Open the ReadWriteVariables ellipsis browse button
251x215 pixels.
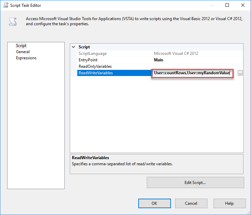[240, 73]
